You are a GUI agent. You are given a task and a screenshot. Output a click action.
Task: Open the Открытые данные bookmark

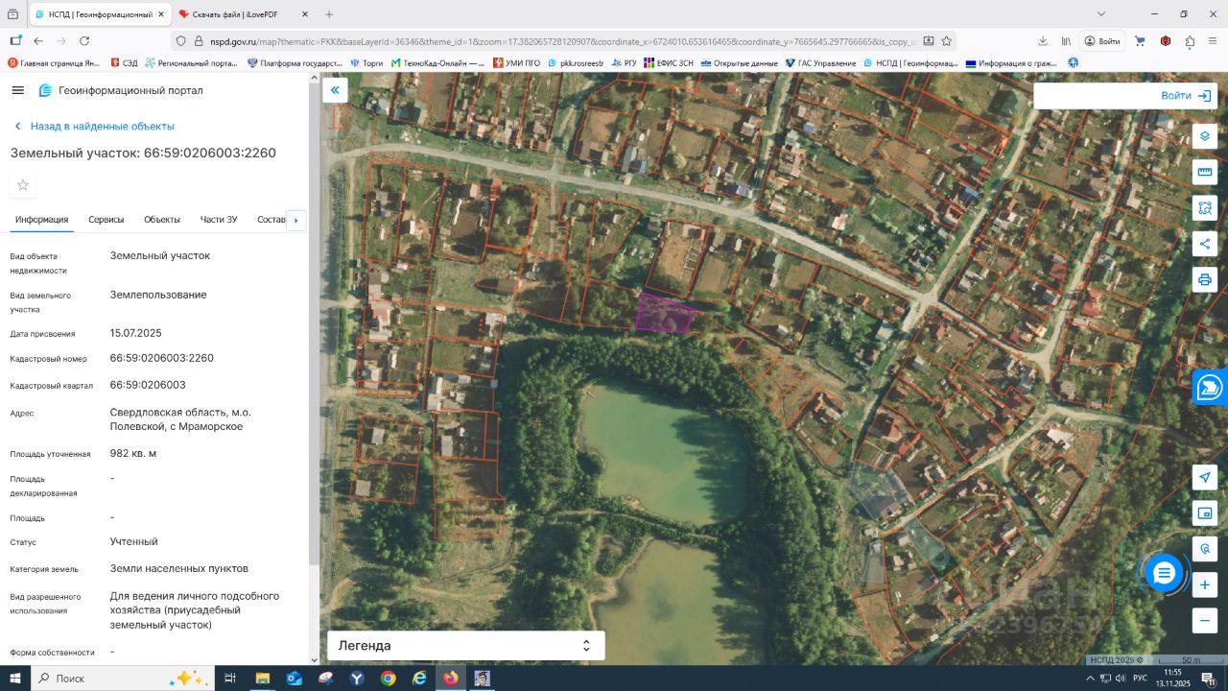[740, 63]
